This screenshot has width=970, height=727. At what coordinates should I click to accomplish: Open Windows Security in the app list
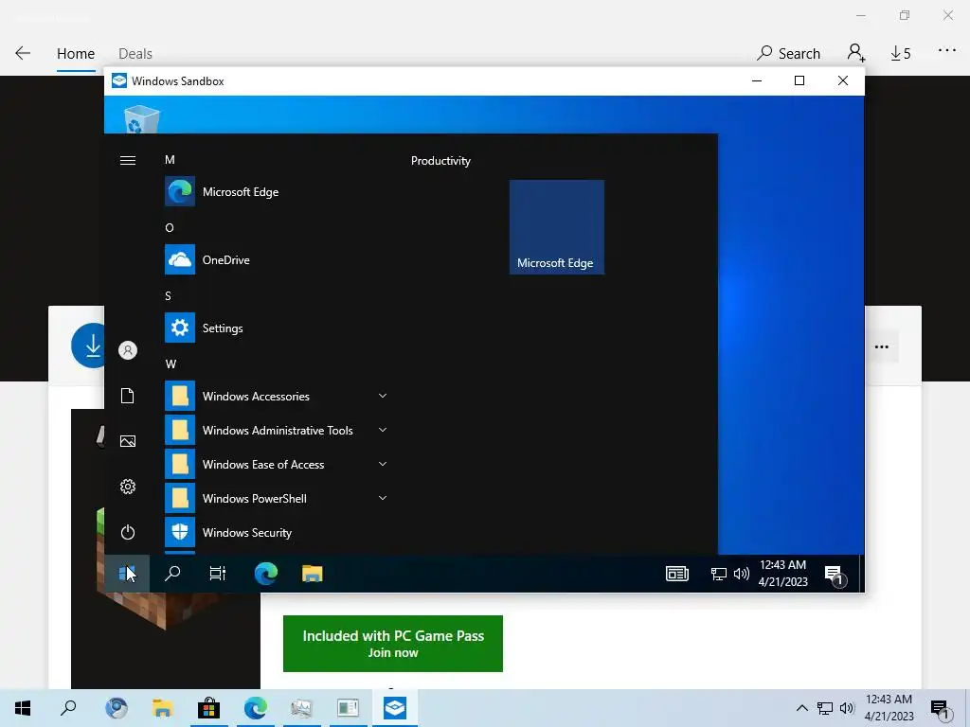pyautogui.click(x=276, y=532)
